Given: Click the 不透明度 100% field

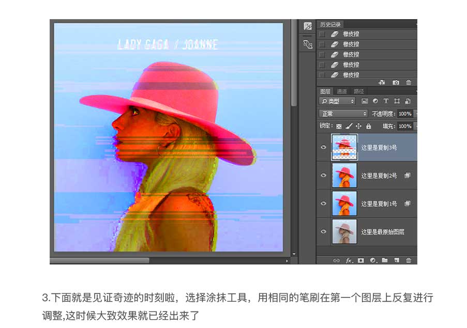Looking at the screenshot, I should point(405,114).
